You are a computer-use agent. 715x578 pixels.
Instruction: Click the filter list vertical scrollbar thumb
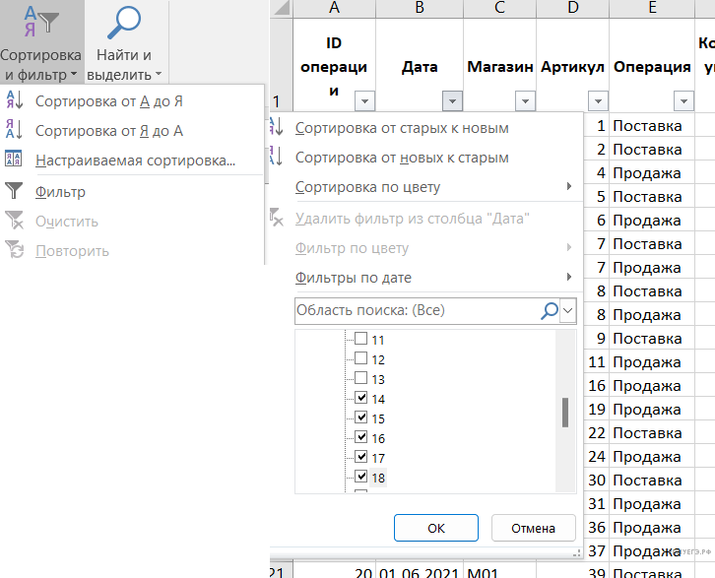point(565,413)
